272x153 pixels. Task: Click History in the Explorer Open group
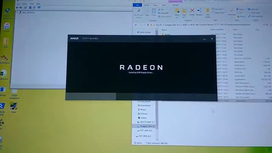click(x=241, y=17)
